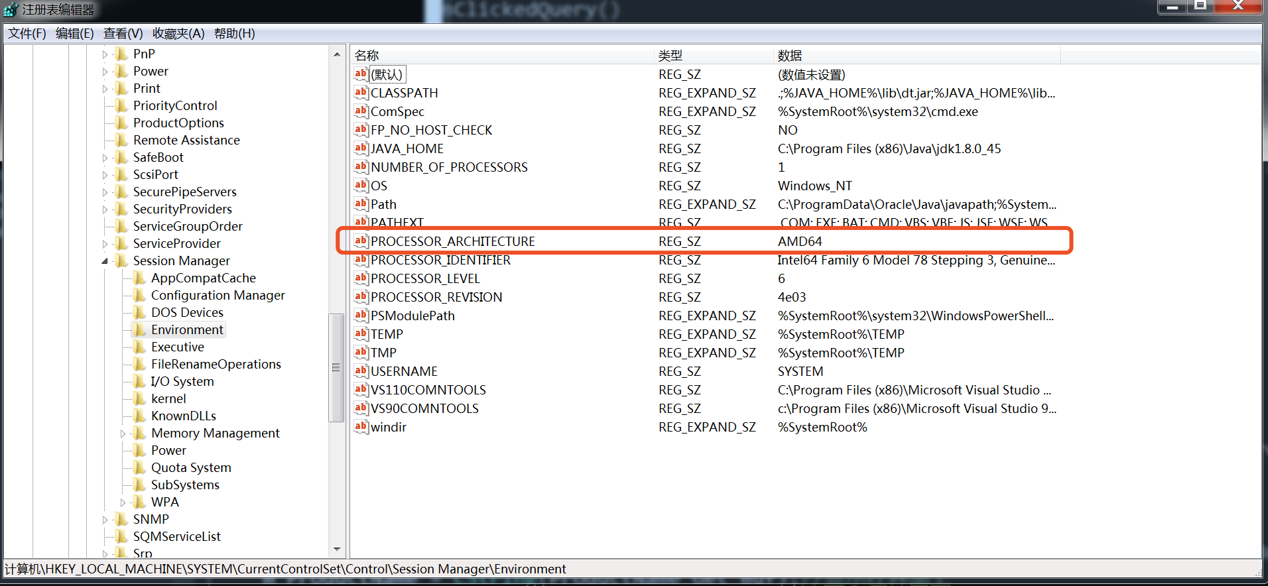Screen dimensions: 1268x586
Task: Expand the SafeBoot key arrow
Action: tap(105, 158)
